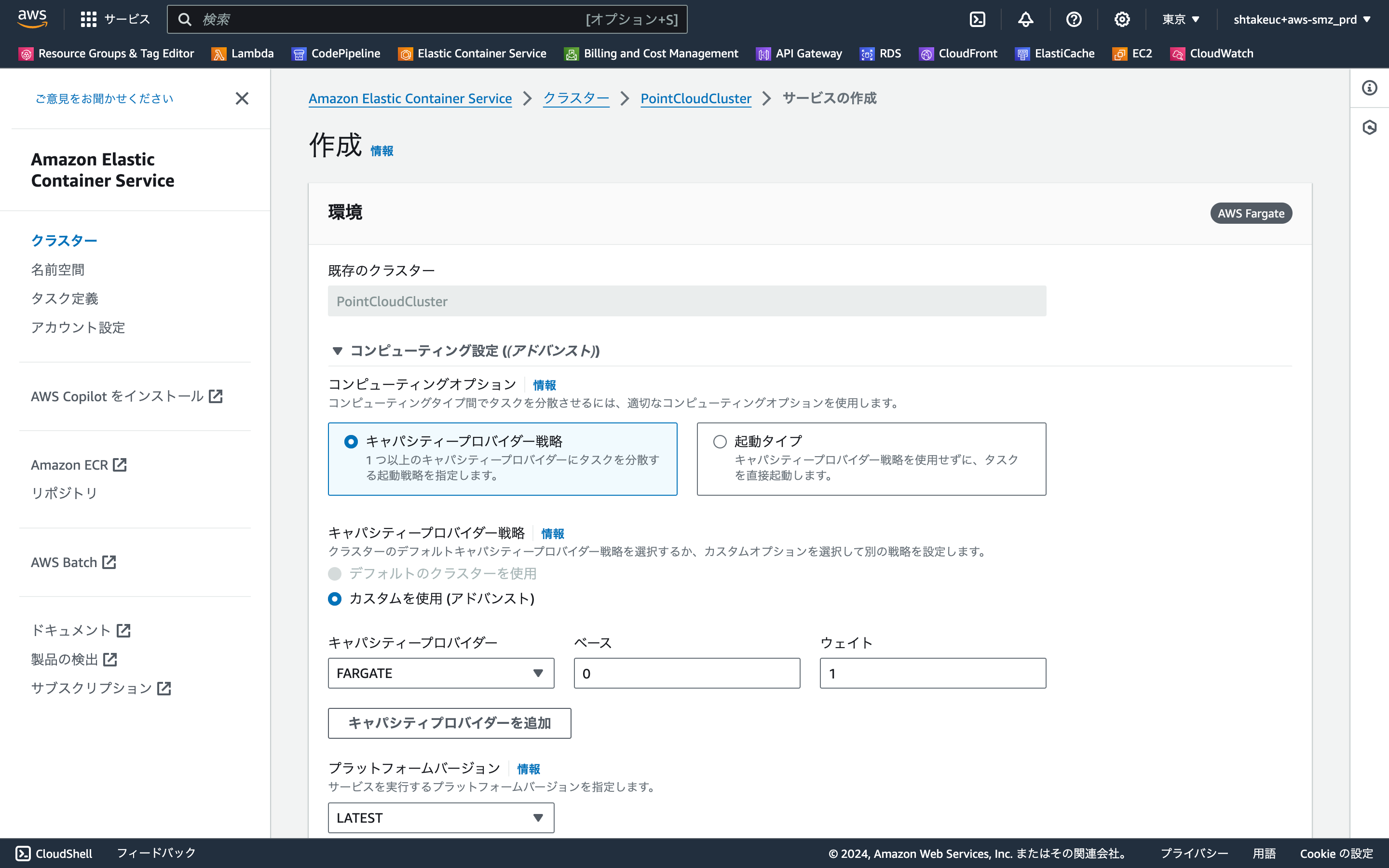Click 情報 link beside コンピューティングオプション
The height and width of the screenshot is (868, 1389).
(x=544, y=385)
